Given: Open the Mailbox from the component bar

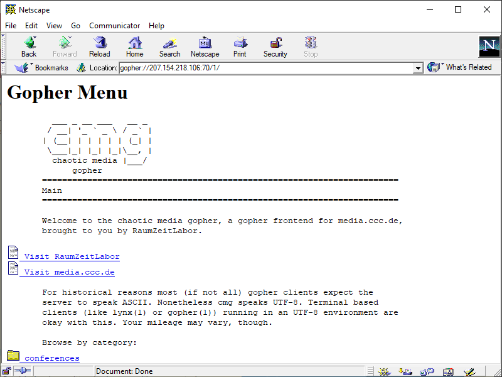Looking at the screenshot, I should pos(405,371).
